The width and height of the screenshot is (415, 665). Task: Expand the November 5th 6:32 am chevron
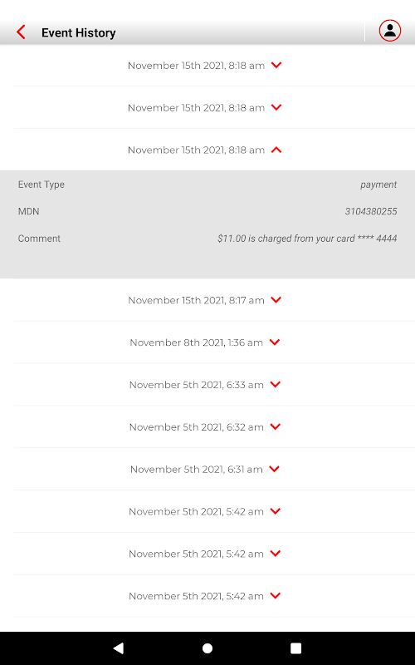pyautogui.click(x=276, y=426)
